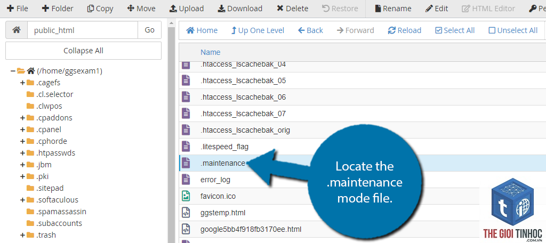The image size is (546, 243).
Task: Click the Copy toolbar button
Action: click(100, 9)
